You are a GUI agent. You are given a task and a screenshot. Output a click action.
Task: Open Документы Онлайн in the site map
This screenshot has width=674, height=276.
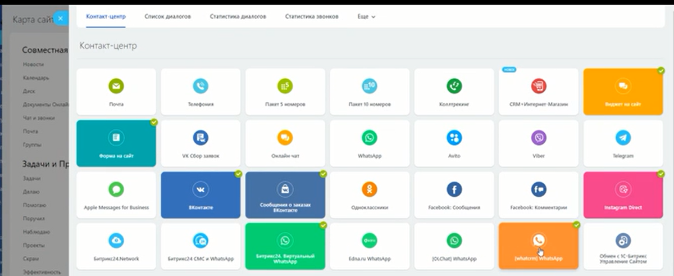click(45, 105)
